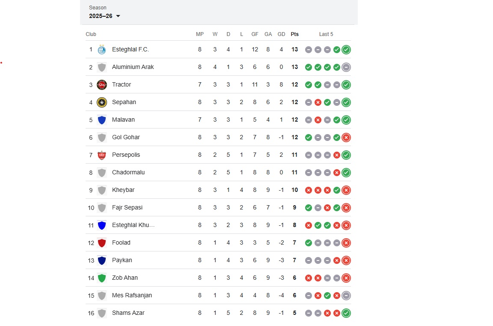The width and height of the screenshot is (493, 326).
Task: Click the Last 5 column header
Action: [326, 34]
